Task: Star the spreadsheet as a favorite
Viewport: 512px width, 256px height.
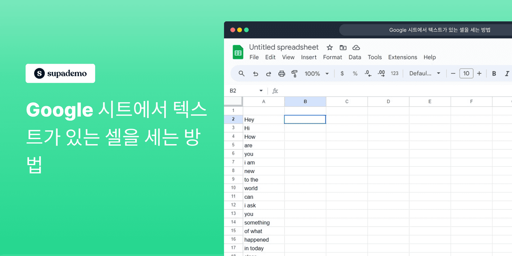Action: pos(329,47)
